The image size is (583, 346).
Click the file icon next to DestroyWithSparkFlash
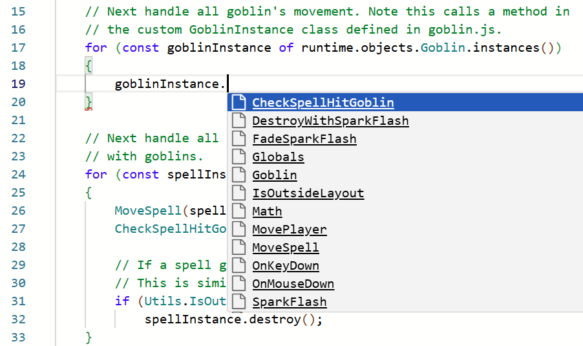click(238, 120)
